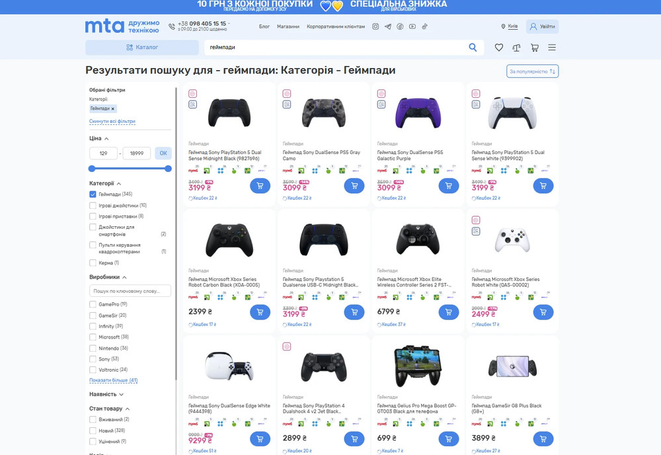661x455 pixels.
Task: Check the Sony manufacturer filter
Action: tap(93, 359)
